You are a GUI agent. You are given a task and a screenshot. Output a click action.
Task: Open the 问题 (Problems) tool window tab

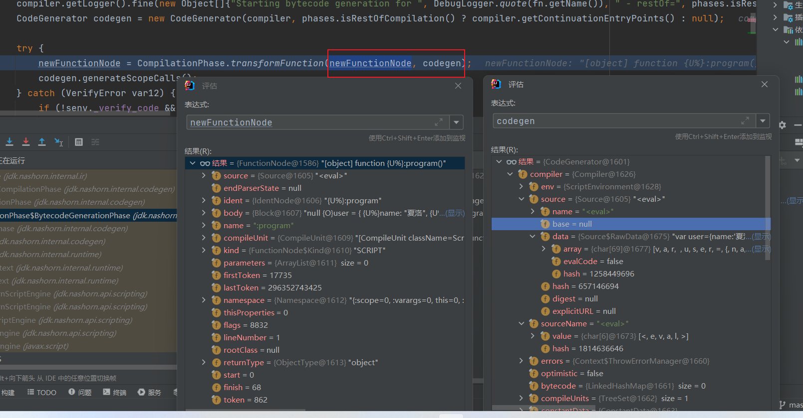80,393
